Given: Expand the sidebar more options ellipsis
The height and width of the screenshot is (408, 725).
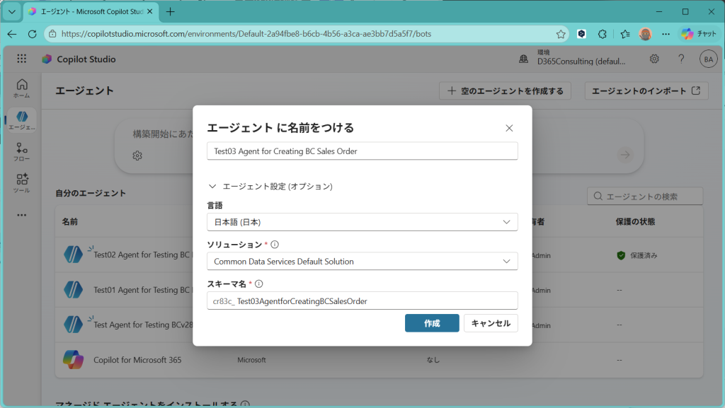Looking at the screenshot, I should coord(22,215).
